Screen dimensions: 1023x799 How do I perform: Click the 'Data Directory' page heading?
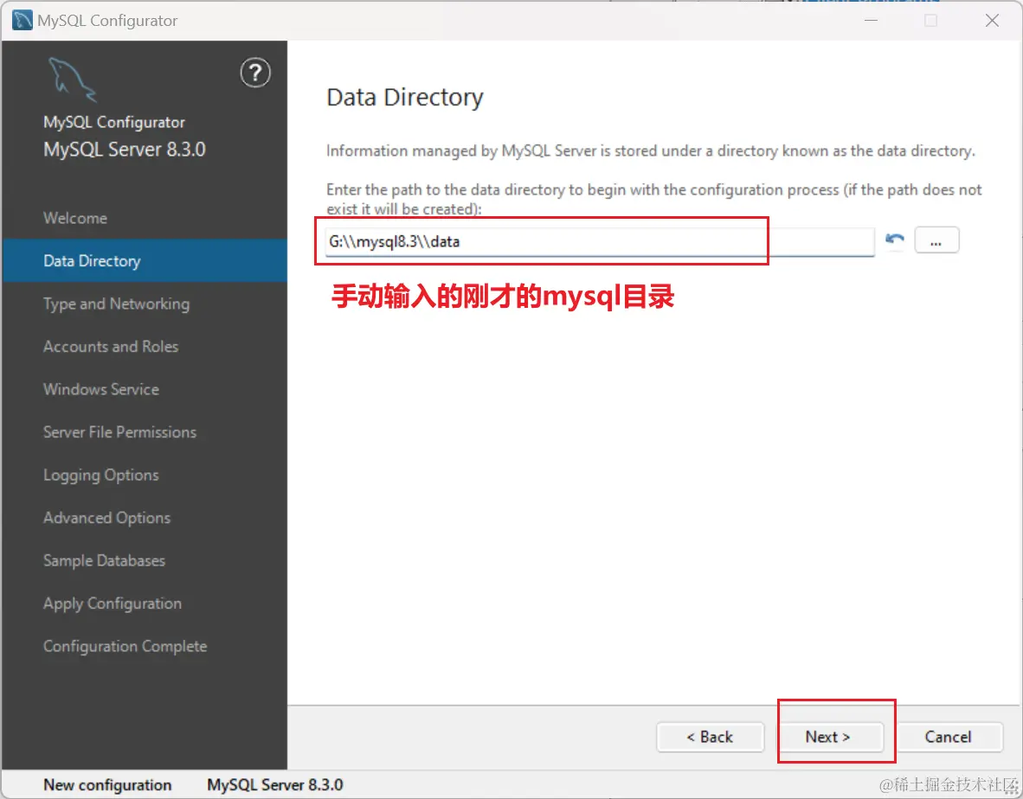(404, 98)
